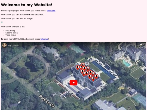Screen dimensions: 147x110
Task: Click the turquoise swimming pool in thumbnail
Action: [x=126, y=63]
